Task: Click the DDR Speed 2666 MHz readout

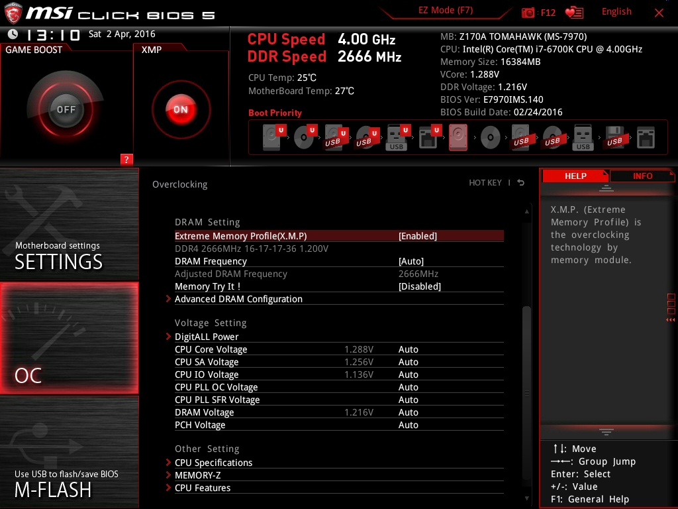Action: 324,57
